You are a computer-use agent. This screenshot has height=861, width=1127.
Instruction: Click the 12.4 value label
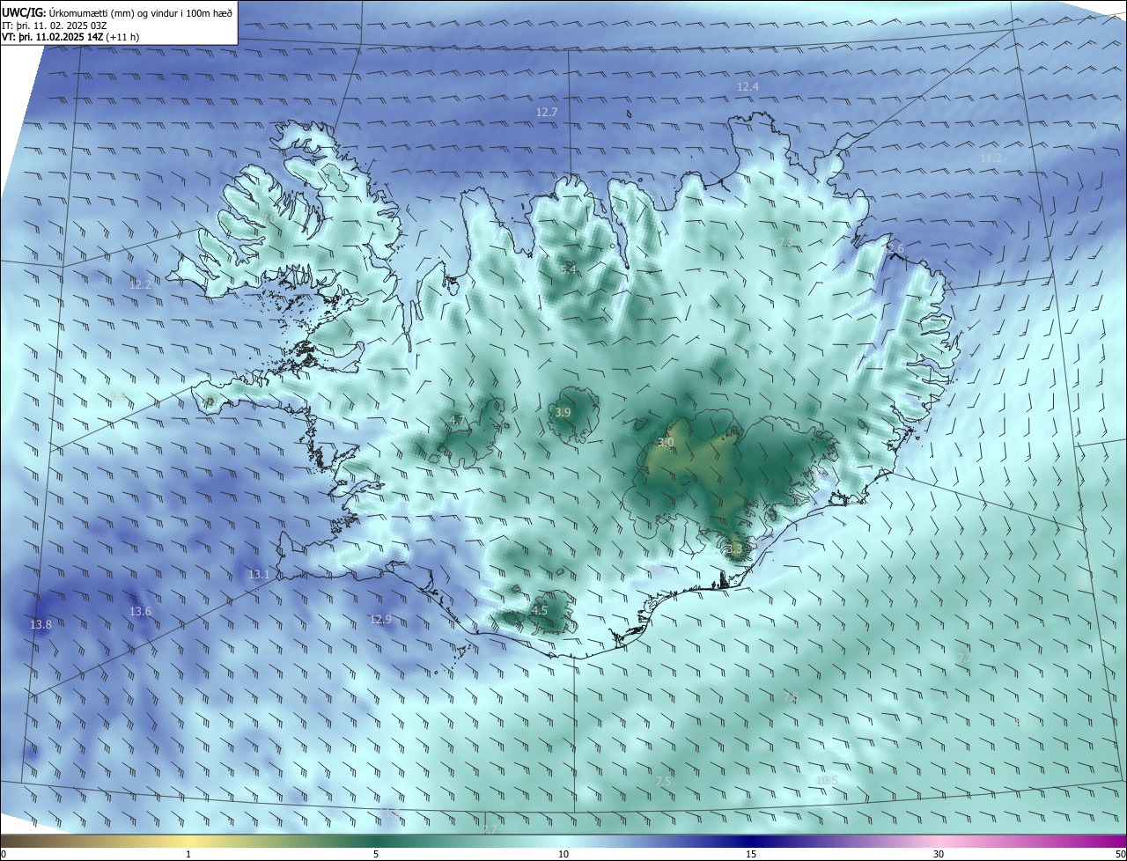(748, 86)
